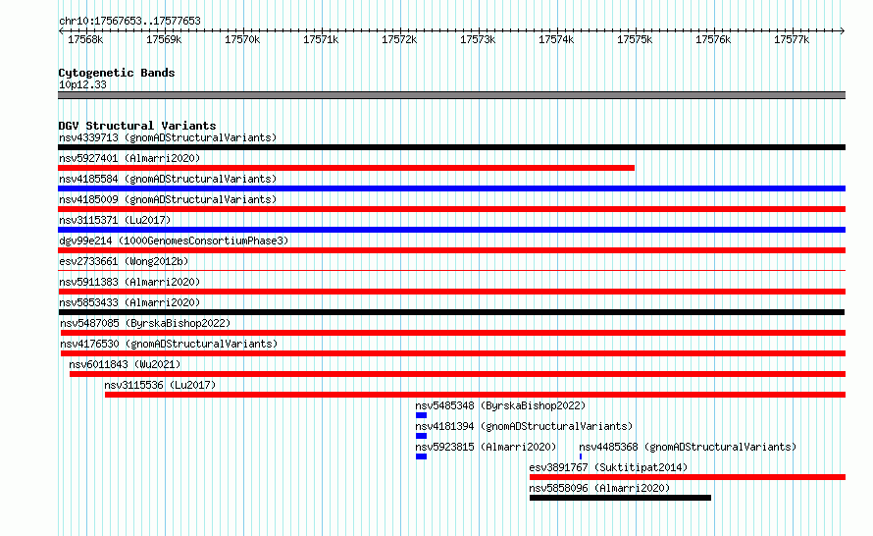
Task: Click the small blue nsv4181394 bar
Action: click(421, 436)
